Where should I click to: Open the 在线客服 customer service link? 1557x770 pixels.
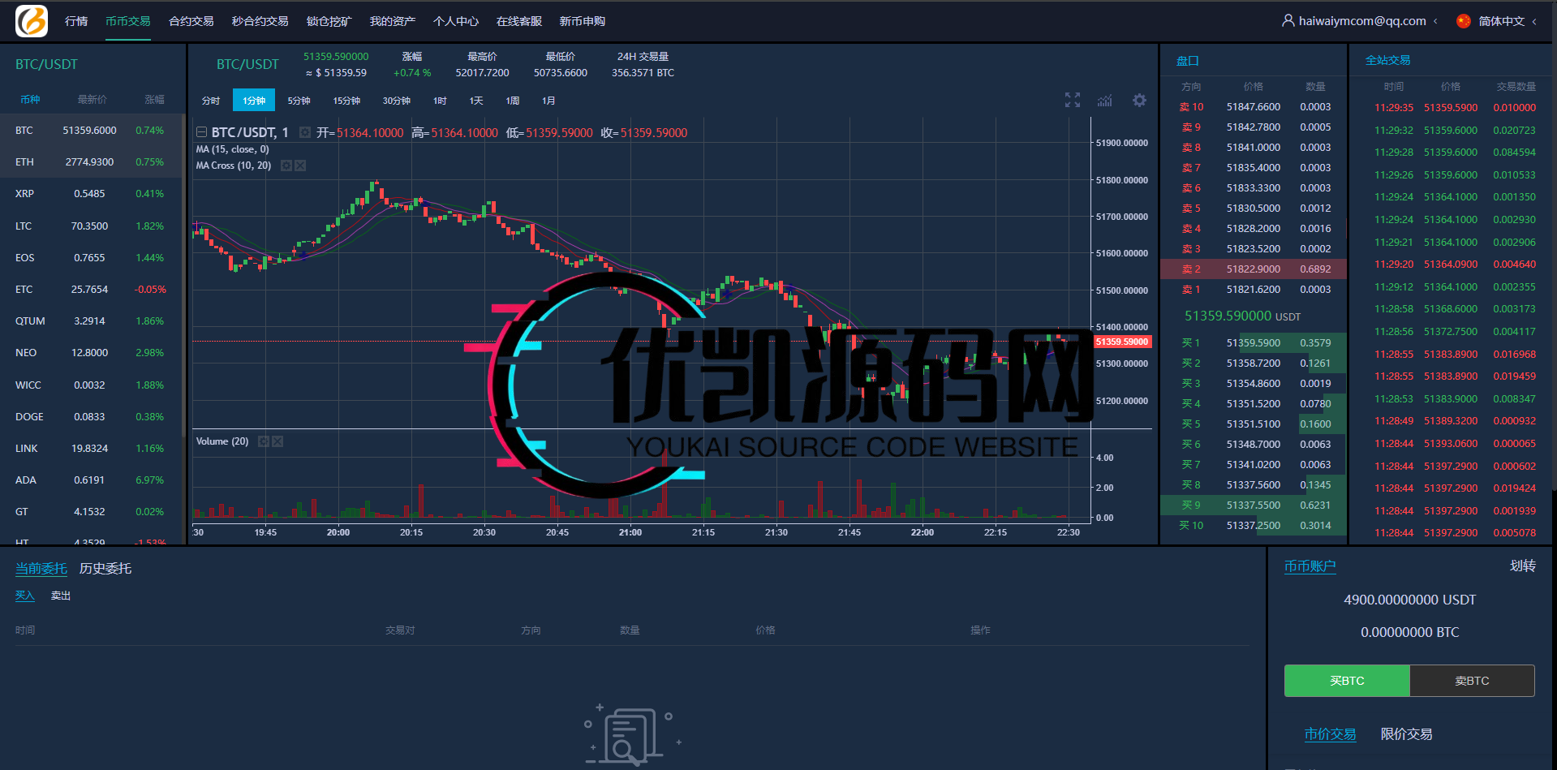[519, 21]
